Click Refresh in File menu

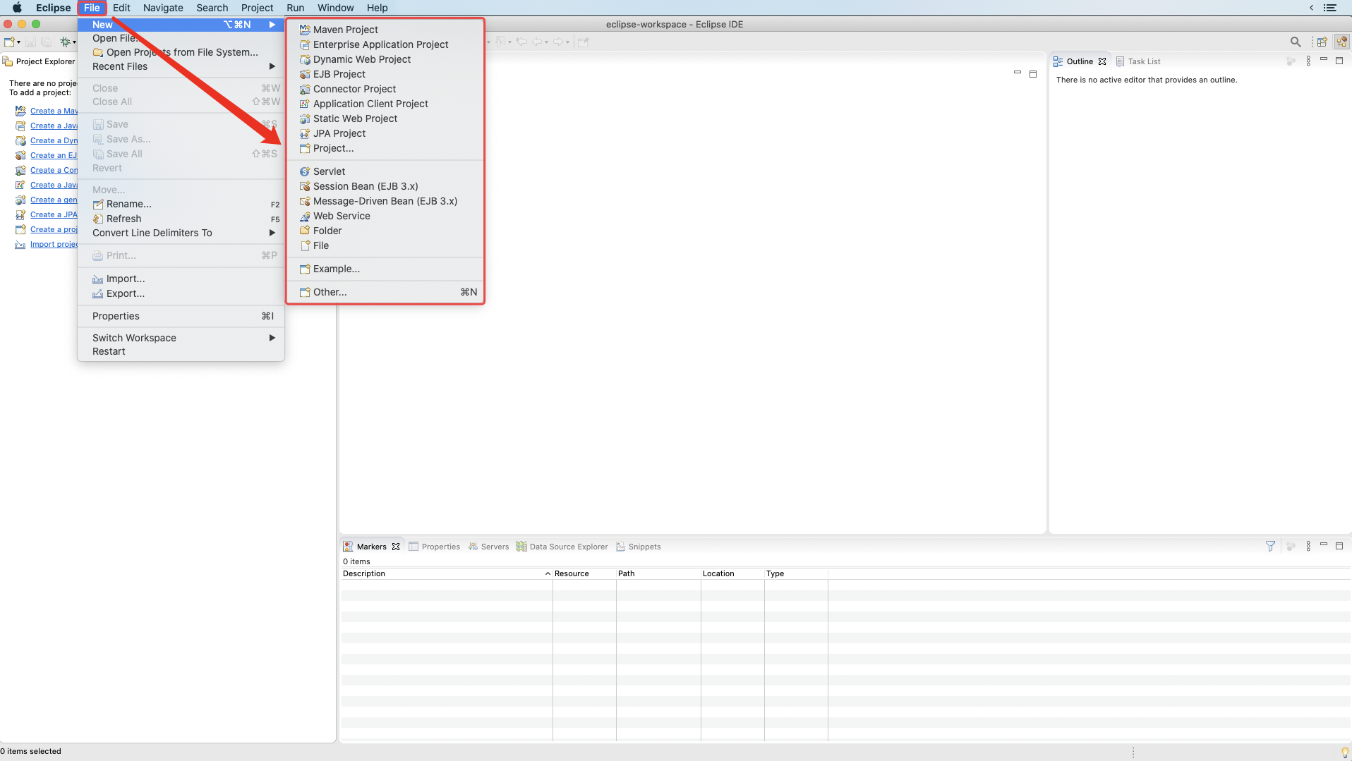click(x=181, y=219)
